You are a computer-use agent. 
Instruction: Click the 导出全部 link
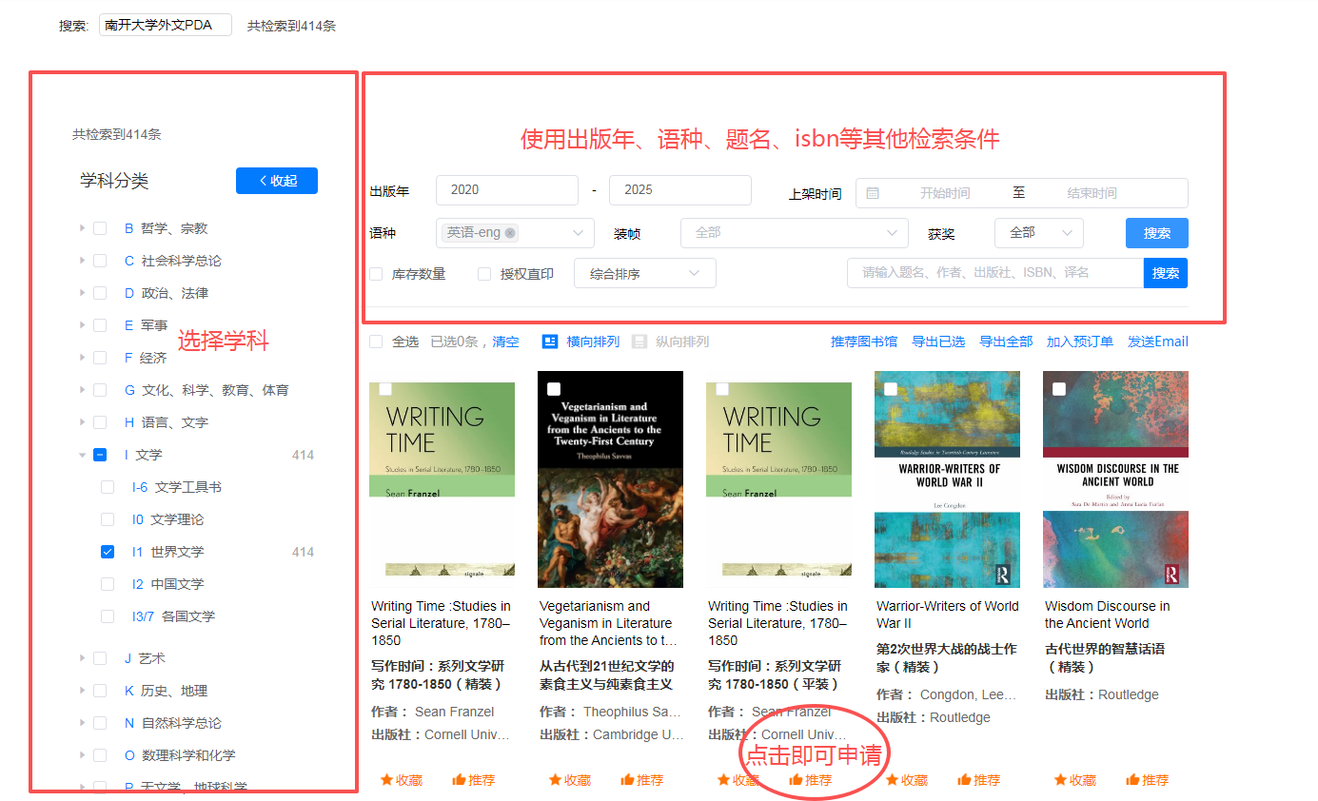click(1006, 342)
